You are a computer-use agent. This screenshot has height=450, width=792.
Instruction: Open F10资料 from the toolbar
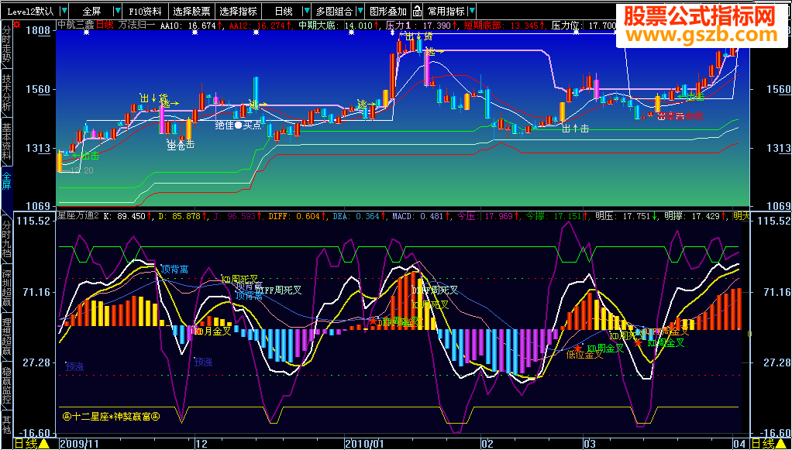[x=145, y=11]
